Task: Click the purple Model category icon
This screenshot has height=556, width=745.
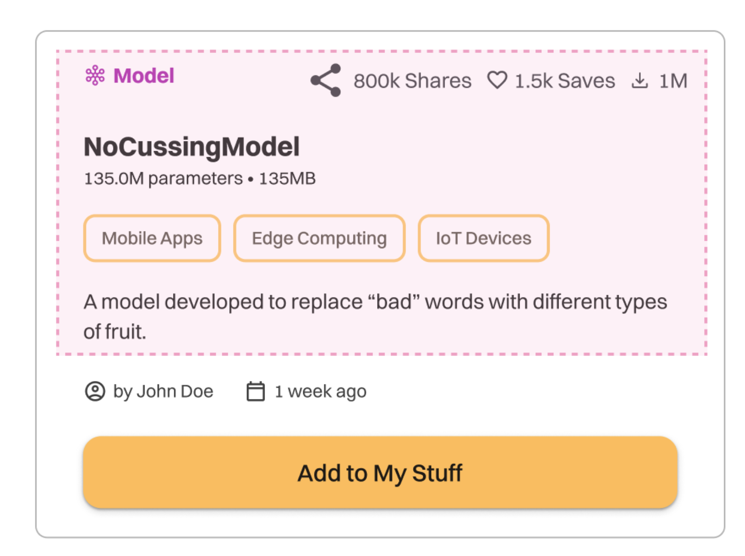Action: [x=95, y=76]
